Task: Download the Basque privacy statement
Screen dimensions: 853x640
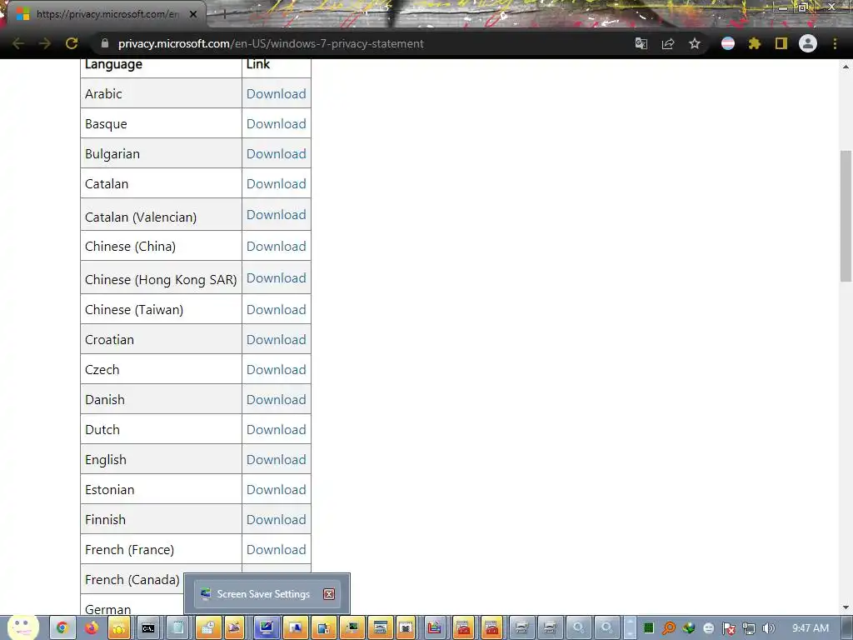Action: coord(277,123)
